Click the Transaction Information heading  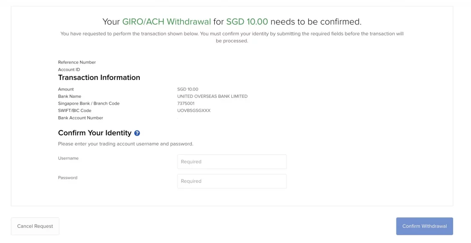[99, 78]
